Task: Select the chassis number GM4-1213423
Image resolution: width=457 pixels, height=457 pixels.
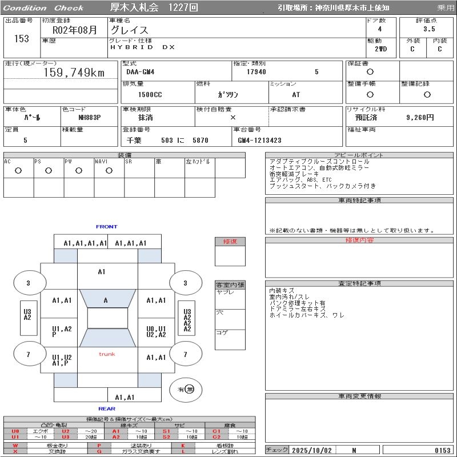Action: tap(260, 140)
